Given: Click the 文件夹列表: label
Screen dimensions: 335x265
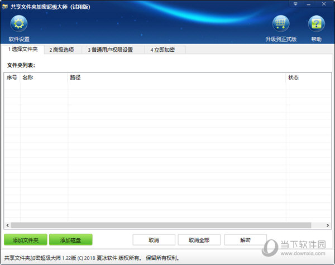Looking at the screenshot, I should point(21,65).
